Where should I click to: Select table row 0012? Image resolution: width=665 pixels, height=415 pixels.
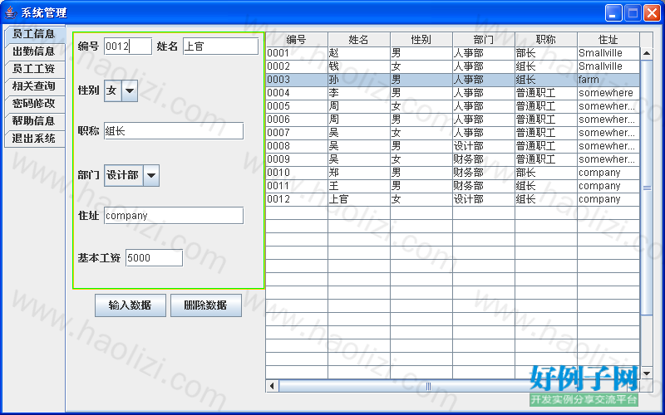tap(452, 199)
